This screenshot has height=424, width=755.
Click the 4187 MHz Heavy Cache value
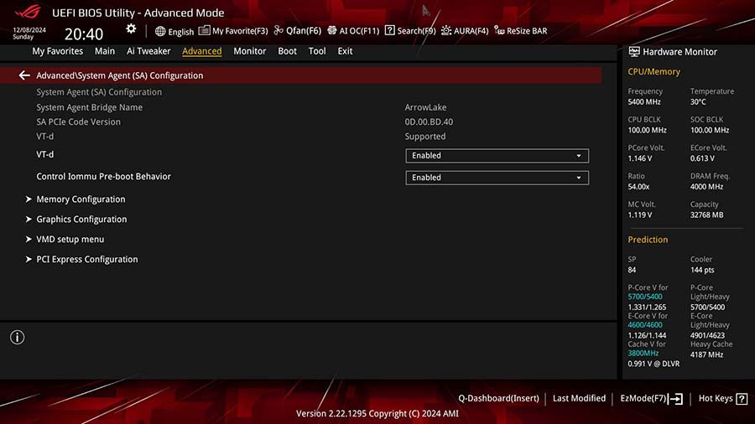pyautogui.click(x=707, y=354)
